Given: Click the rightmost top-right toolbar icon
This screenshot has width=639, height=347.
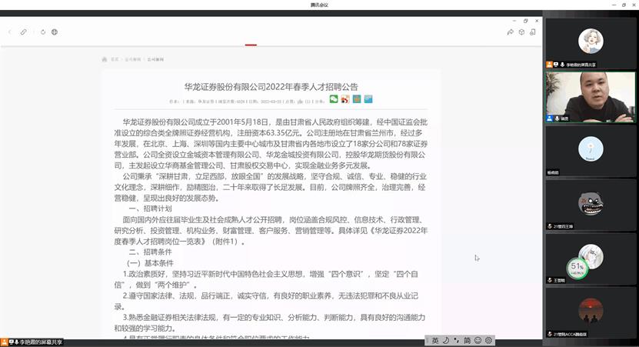Looking at the screenshot, I should 532,32.
